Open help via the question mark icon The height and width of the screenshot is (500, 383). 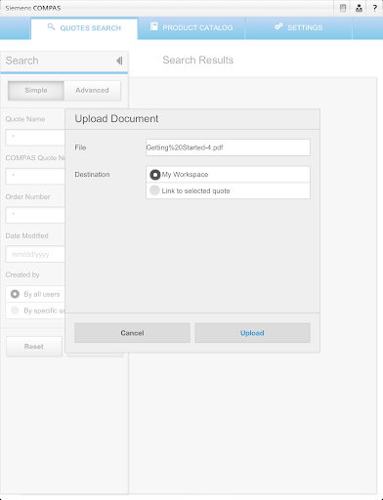(375, 8)
